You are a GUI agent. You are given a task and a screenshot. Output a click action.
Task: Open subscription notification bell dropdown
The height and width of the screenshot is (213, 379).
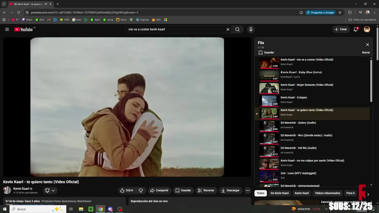click(x=50, y=191)
